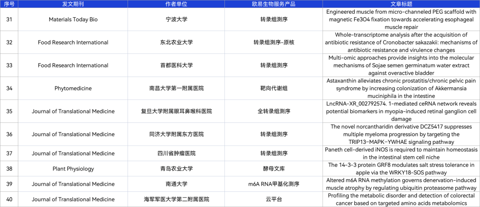Image resolution: width=480 pixels, height=207 pixels.
Task: Select row number 40 cell
Action: tap(9, 199)
